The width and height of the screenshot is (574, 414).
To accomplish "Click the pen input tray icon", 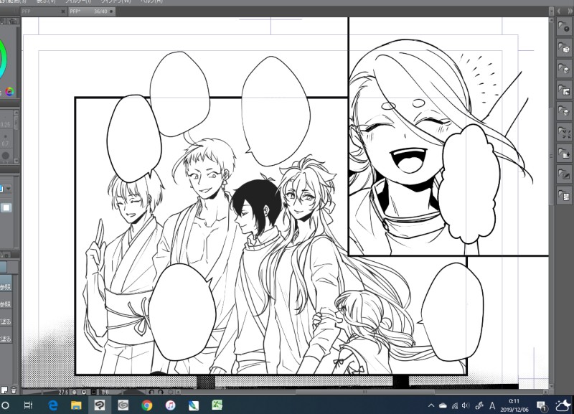I will 479,405.
